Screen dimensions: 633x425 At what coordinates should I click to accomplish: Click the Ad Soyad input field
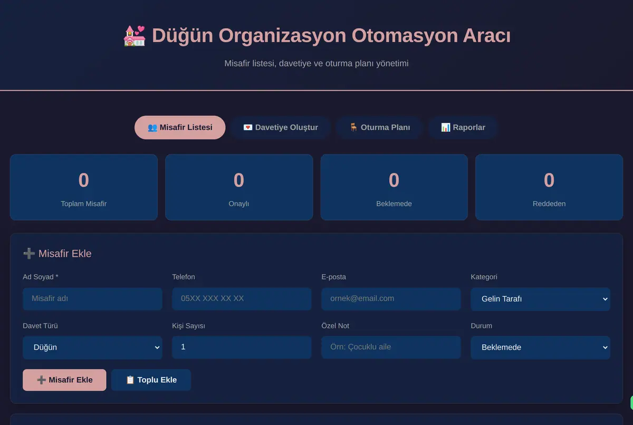(92, 298)
